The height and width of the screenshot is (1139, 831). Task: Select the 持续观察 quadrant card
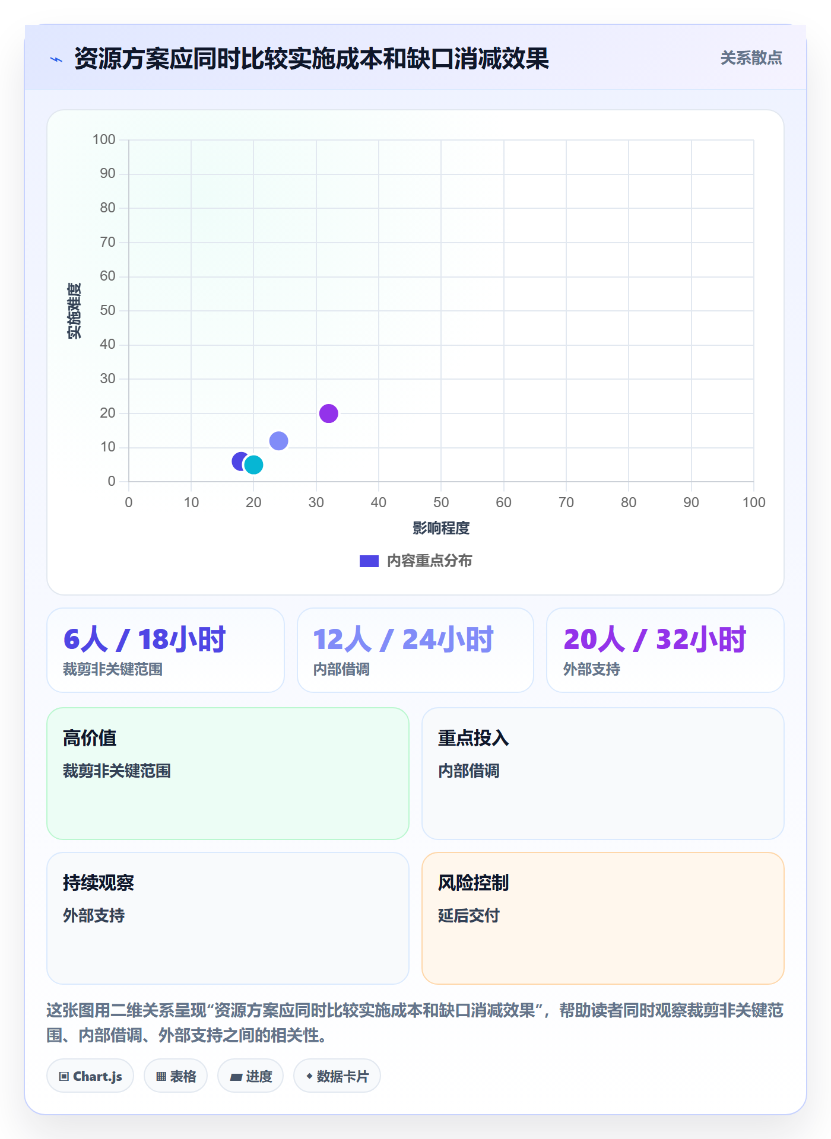pyautogui.click(x=228, y=918)
